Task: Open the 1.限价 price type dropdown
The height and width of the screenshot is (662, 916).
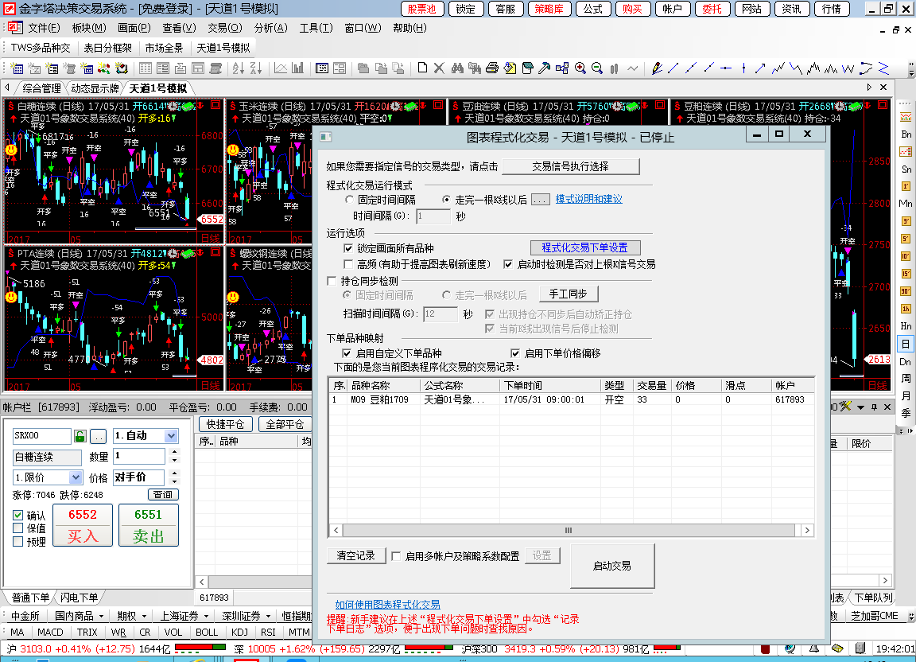Action: 76,477
